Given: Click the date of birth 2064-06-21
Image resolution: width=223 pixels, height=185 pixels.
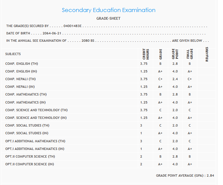Looking at the screenshot, I should [52, 33].
